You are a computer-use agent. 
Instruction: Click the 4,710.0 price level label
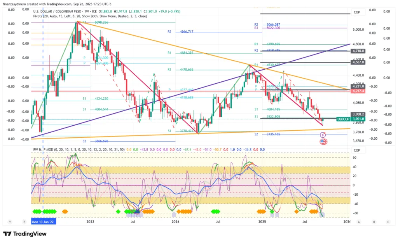[x=357, y=51]
